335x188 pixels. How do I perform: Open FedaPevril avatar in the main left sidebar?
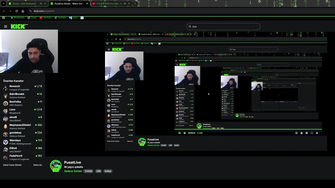5,157
